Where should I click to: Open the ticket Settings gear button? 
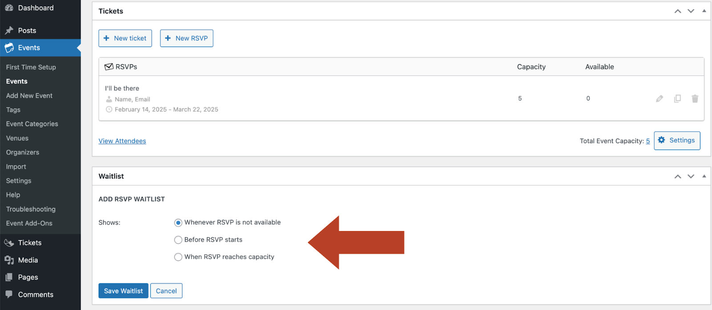(x=676, y=140)
